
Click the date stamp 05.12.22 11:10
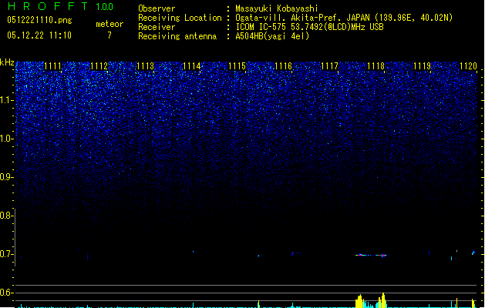point(39,35)
